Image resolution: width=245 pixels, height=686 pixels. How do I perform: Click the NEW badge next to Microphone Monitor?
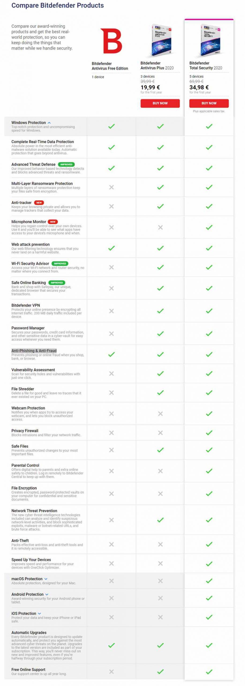pyautogui.click(x=53, y=222)
